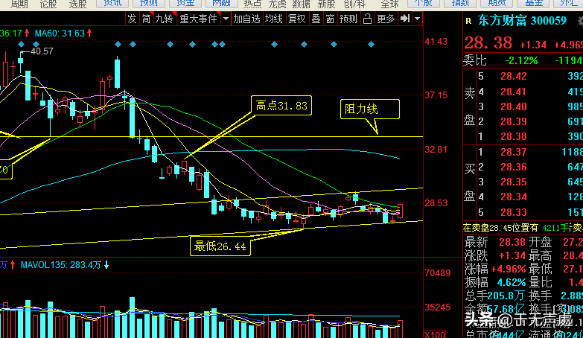583x338 pixels.
Task: Open 创/科 board menu
Action: point(354,4)
